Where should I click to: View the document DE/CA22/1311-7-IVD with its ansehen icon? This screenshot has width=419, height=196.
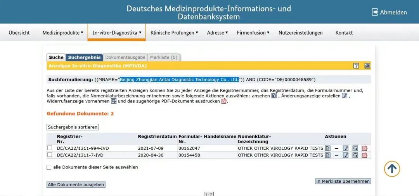coord(327,155)
